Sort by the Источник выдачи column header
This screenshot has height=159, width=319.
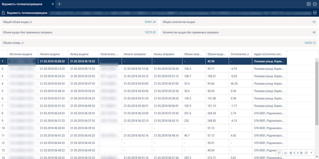[23, 54]
